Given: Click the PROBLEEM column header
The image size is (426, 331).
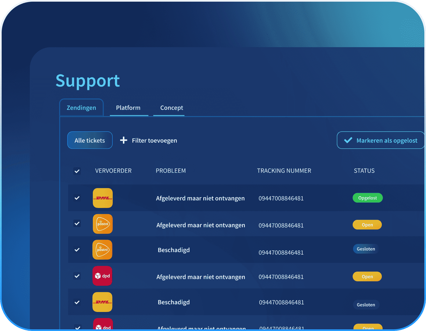Looking at the screenshot, I should point(171,171).
